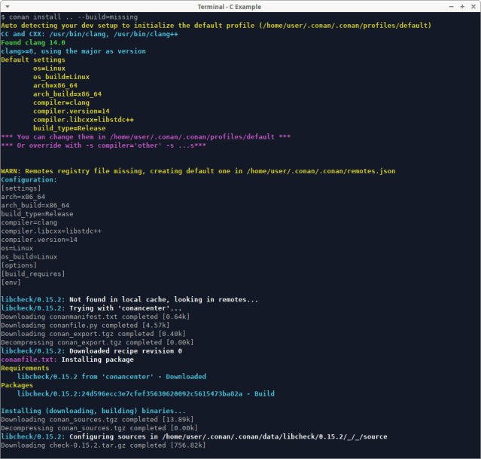
Task: Click "libcheck/0.15.2 from 'conancenter' - Downloaded"
Action: pyautogui.click(x=111, y=377)
